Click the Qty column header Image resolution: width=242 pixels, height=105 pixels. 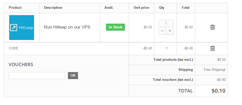[161, 7]
